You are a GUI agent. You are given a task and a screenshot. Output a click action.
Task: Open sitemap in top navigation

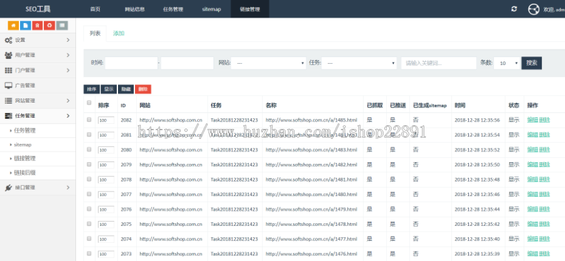212,9
